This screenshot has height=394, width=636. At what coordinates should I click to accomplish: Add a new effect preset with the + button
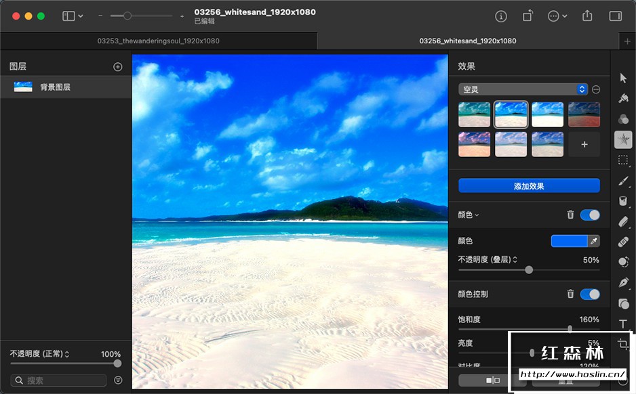tap(584, 144)
